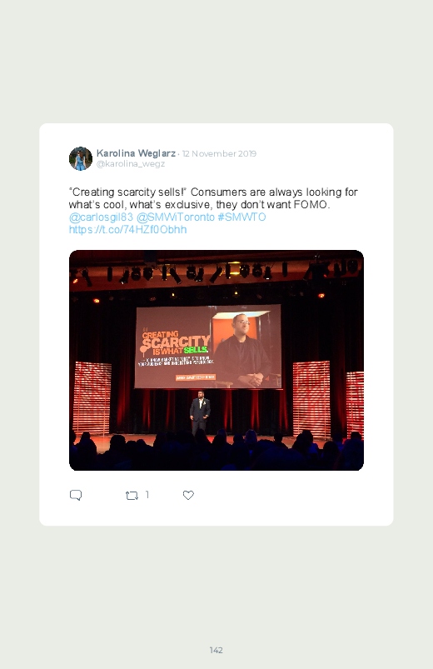Click the 12 November 2019 timestamp

point(219,153)
